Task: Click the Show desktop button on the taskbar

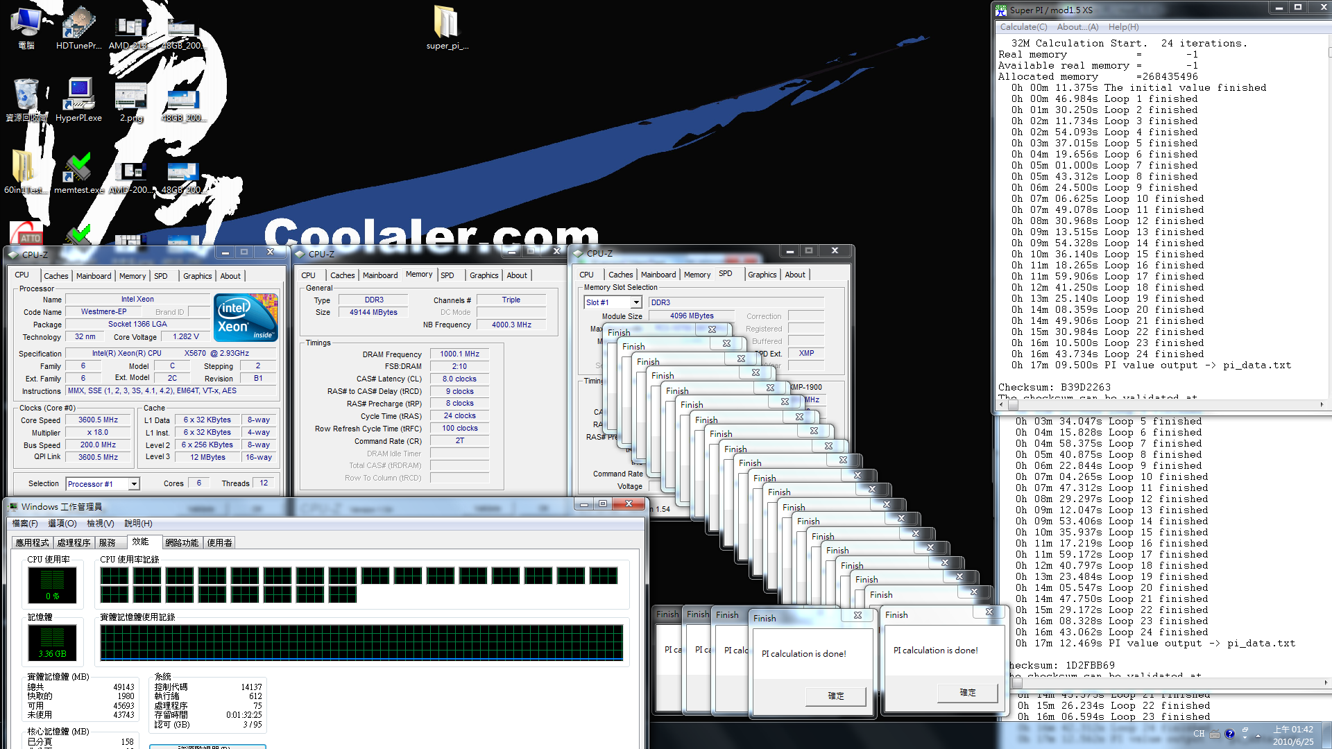Action: 1326,735
